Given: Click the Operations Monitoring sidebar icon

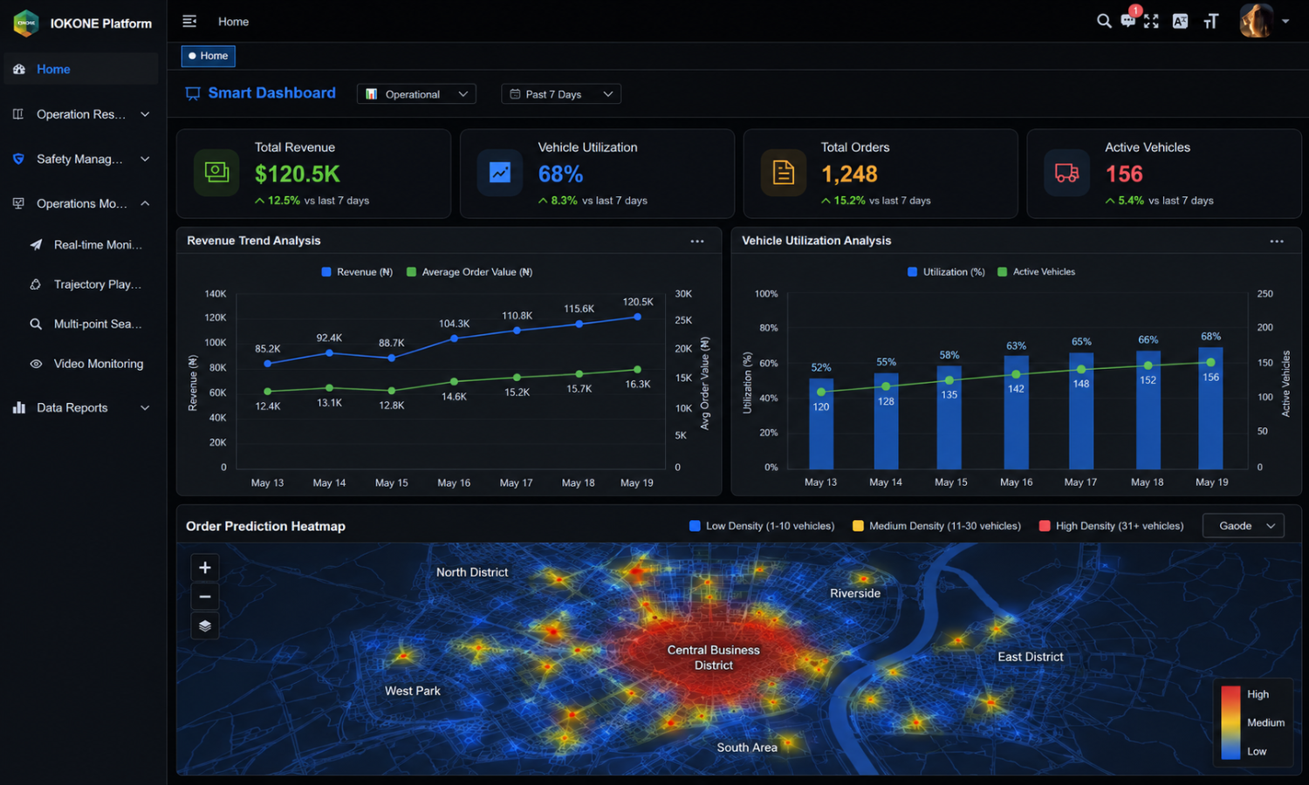Looking at the screenshot, I should pos(18,203).
